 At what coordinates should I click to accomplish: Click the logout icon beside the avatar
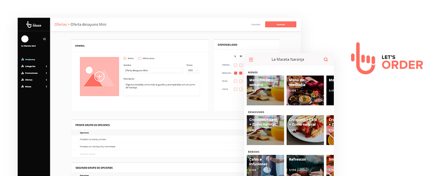click(44, 39)
